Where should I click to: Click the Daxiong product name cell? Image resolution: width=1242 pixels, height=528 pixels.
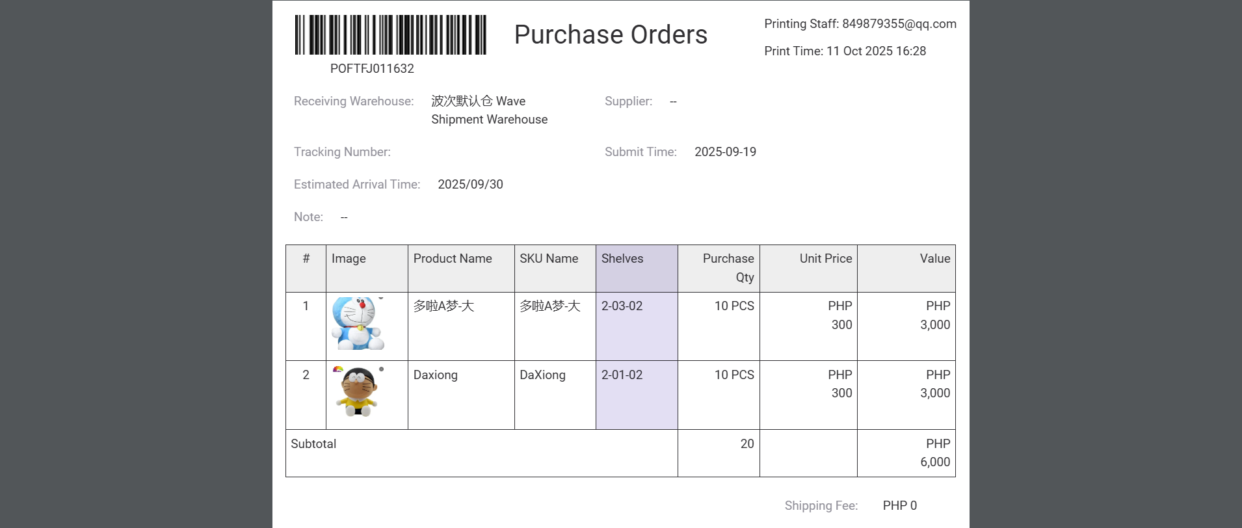[x=436, y=375]
